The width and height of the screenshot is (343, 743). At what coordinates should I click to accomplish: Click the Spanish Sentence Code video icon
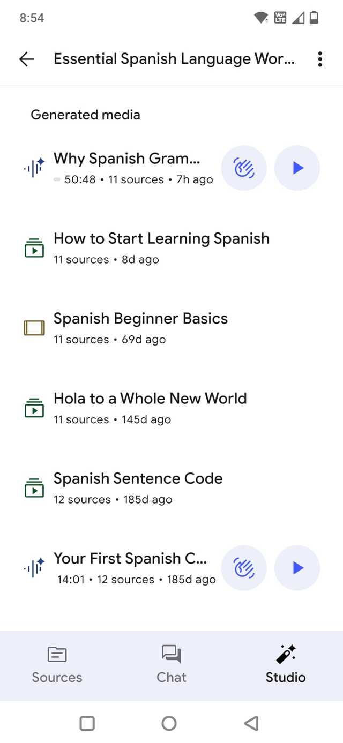point(34,488)
